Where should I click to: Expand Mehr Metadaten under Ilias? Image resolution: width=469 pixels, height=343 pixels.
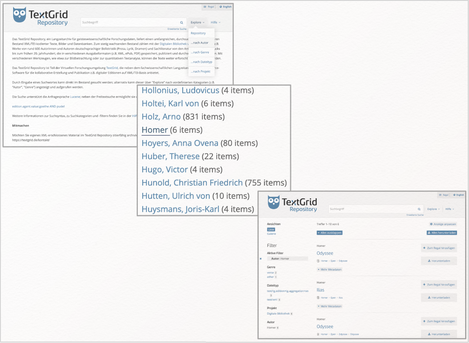tap(329, 306)
